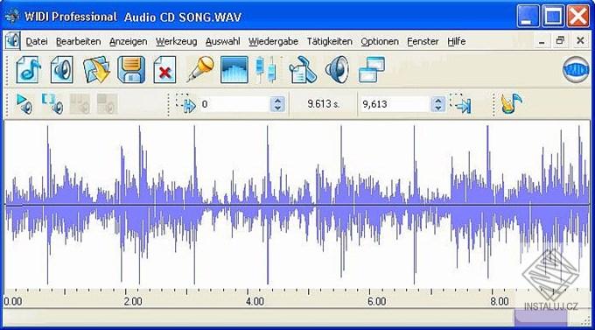595x330 pixels.
Task: Open the blue spectrum view icon
Action: (234, 69)
